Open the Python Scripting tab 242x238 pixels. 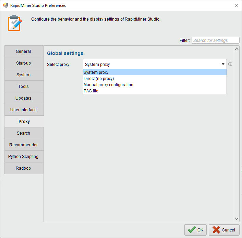pos(24,157)
